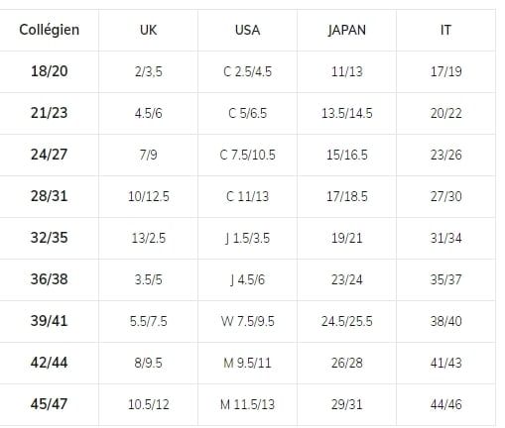Click the USA column header

coord(247,30)
